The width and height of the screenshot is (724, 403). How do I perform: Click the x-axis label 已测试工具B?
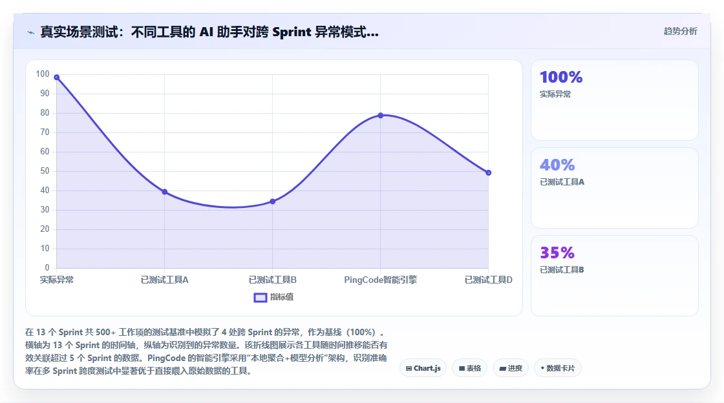pos(272,280)
